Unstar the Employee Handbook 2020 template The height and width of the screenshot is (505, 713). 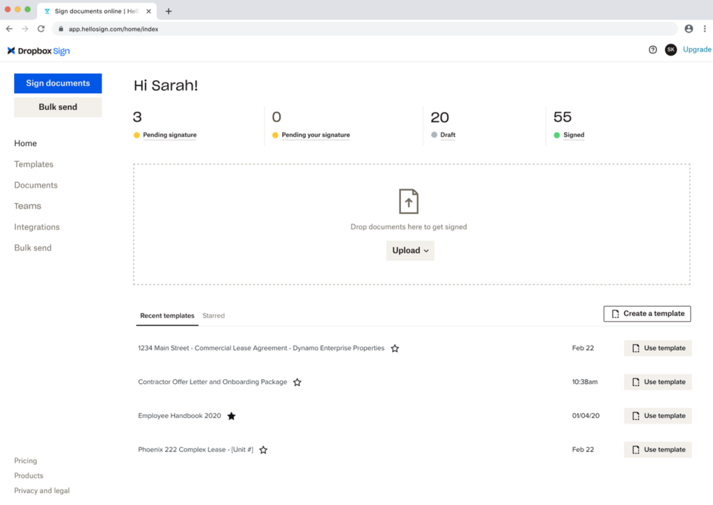click(231, 415)
